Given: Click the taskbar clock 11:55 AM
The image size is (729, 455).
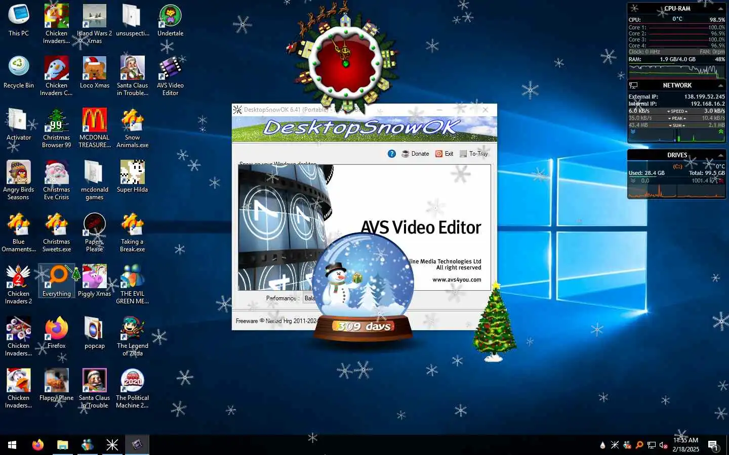Looking at the screenshot, I should tap(685, 440).
